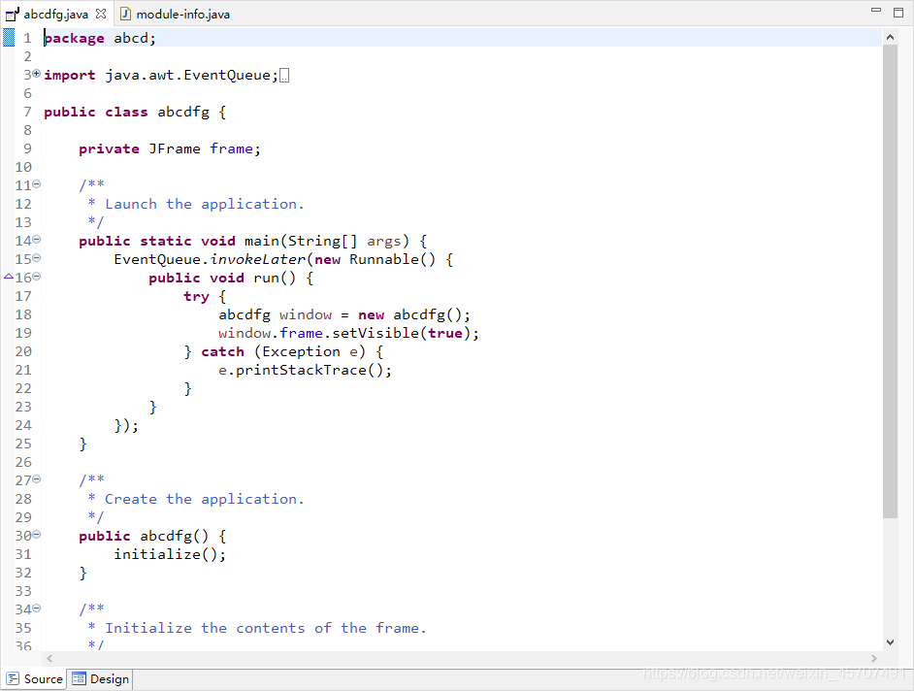
Task: Click the blue task marker beside line 1
Action: click(x=9, y=37)
